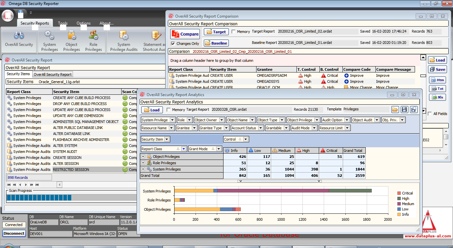Open the System Privilege Audits ribbon tool
Screen dimensions: 453x248
124,41
